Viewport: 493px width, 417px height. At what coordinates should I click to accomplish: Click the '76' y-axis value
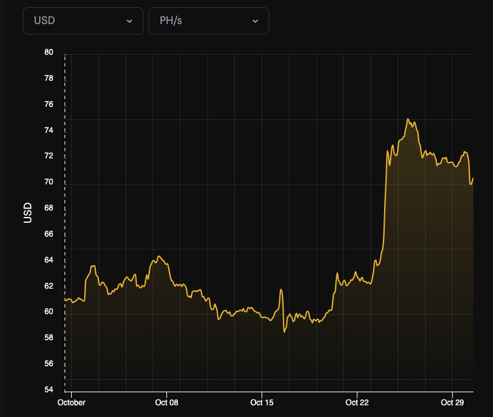coord(49,104)
